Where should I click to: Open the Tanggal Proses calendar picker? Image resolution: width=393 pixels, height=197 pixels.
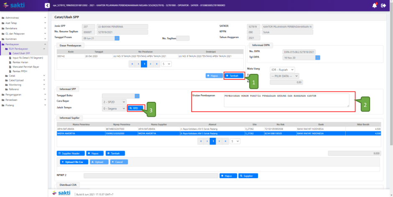(117, 38)
